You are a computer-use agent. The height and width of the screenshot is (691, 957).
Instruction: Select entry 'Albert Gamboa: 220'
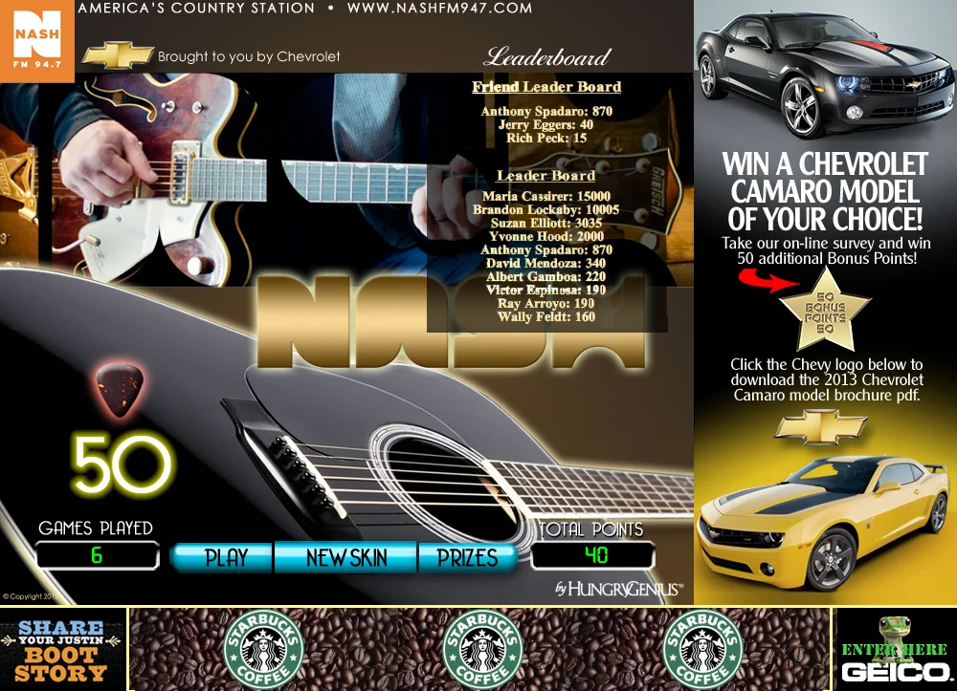pyautogui.click(x=545, y=276)
